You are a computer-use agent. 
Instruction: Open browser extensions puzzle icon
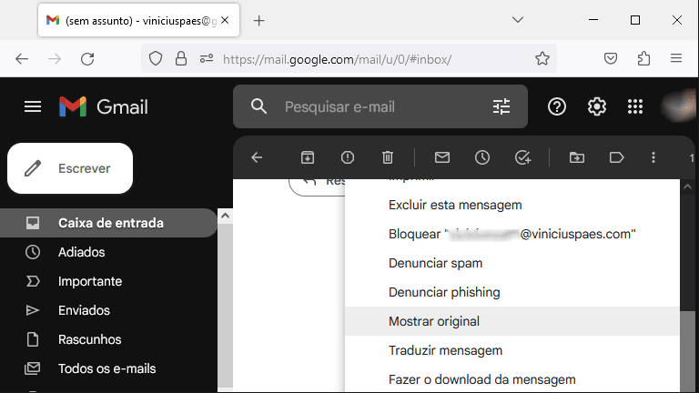pos(643,58)
